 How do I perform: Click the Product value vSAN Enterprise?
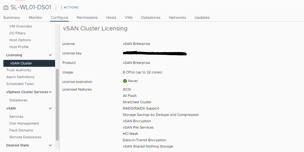point(136,63)
